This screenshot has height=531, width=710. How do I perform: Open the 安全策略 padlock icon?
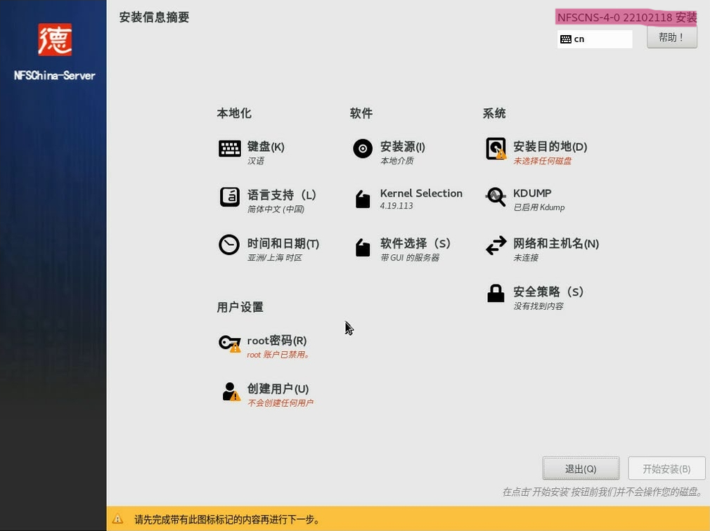[x=496, y=293]
